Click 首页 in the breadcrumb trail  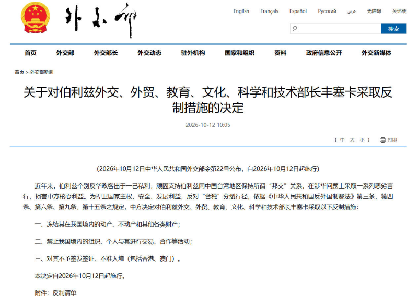click(19, 72)
